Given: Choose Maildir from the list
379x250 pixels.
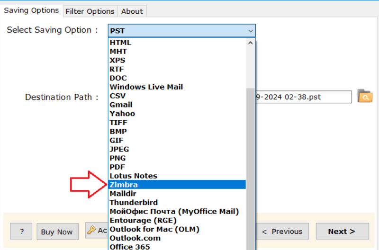Looking at the screenshot, I should click(x=177, y=194).
